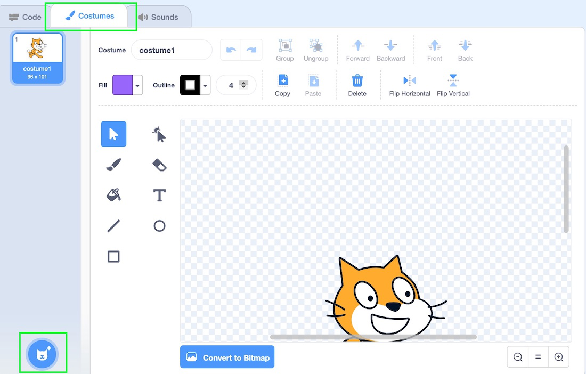The image size is (586, 374).
Task: Select the Eraser tool
Action: pyautogui.click(x=159, y=165)
